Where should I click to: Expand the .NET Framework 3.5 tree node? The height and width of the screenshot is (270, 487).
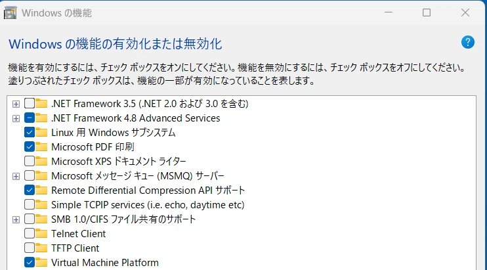16,104
